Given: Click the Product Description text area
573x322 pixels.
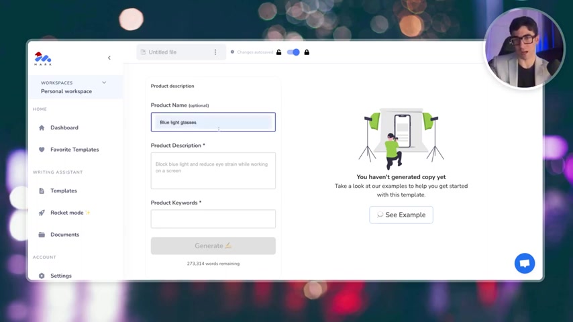Looking at the screenshot, I should (213, 170).
